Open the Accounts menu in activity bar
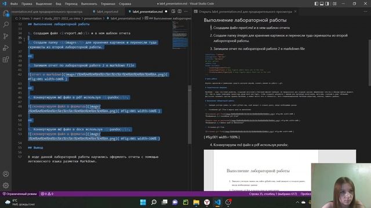 click(6, 174)
